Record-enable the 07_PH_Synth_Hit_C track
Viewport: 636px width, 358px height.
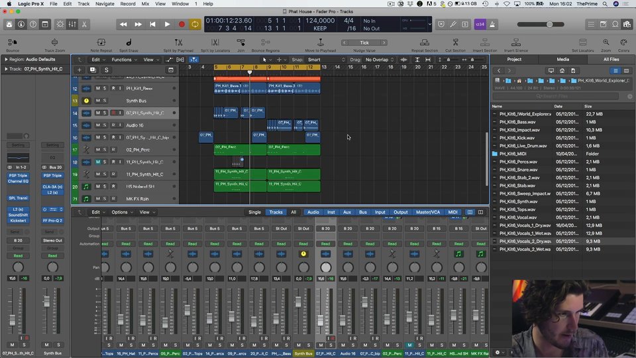coord(113,113)
